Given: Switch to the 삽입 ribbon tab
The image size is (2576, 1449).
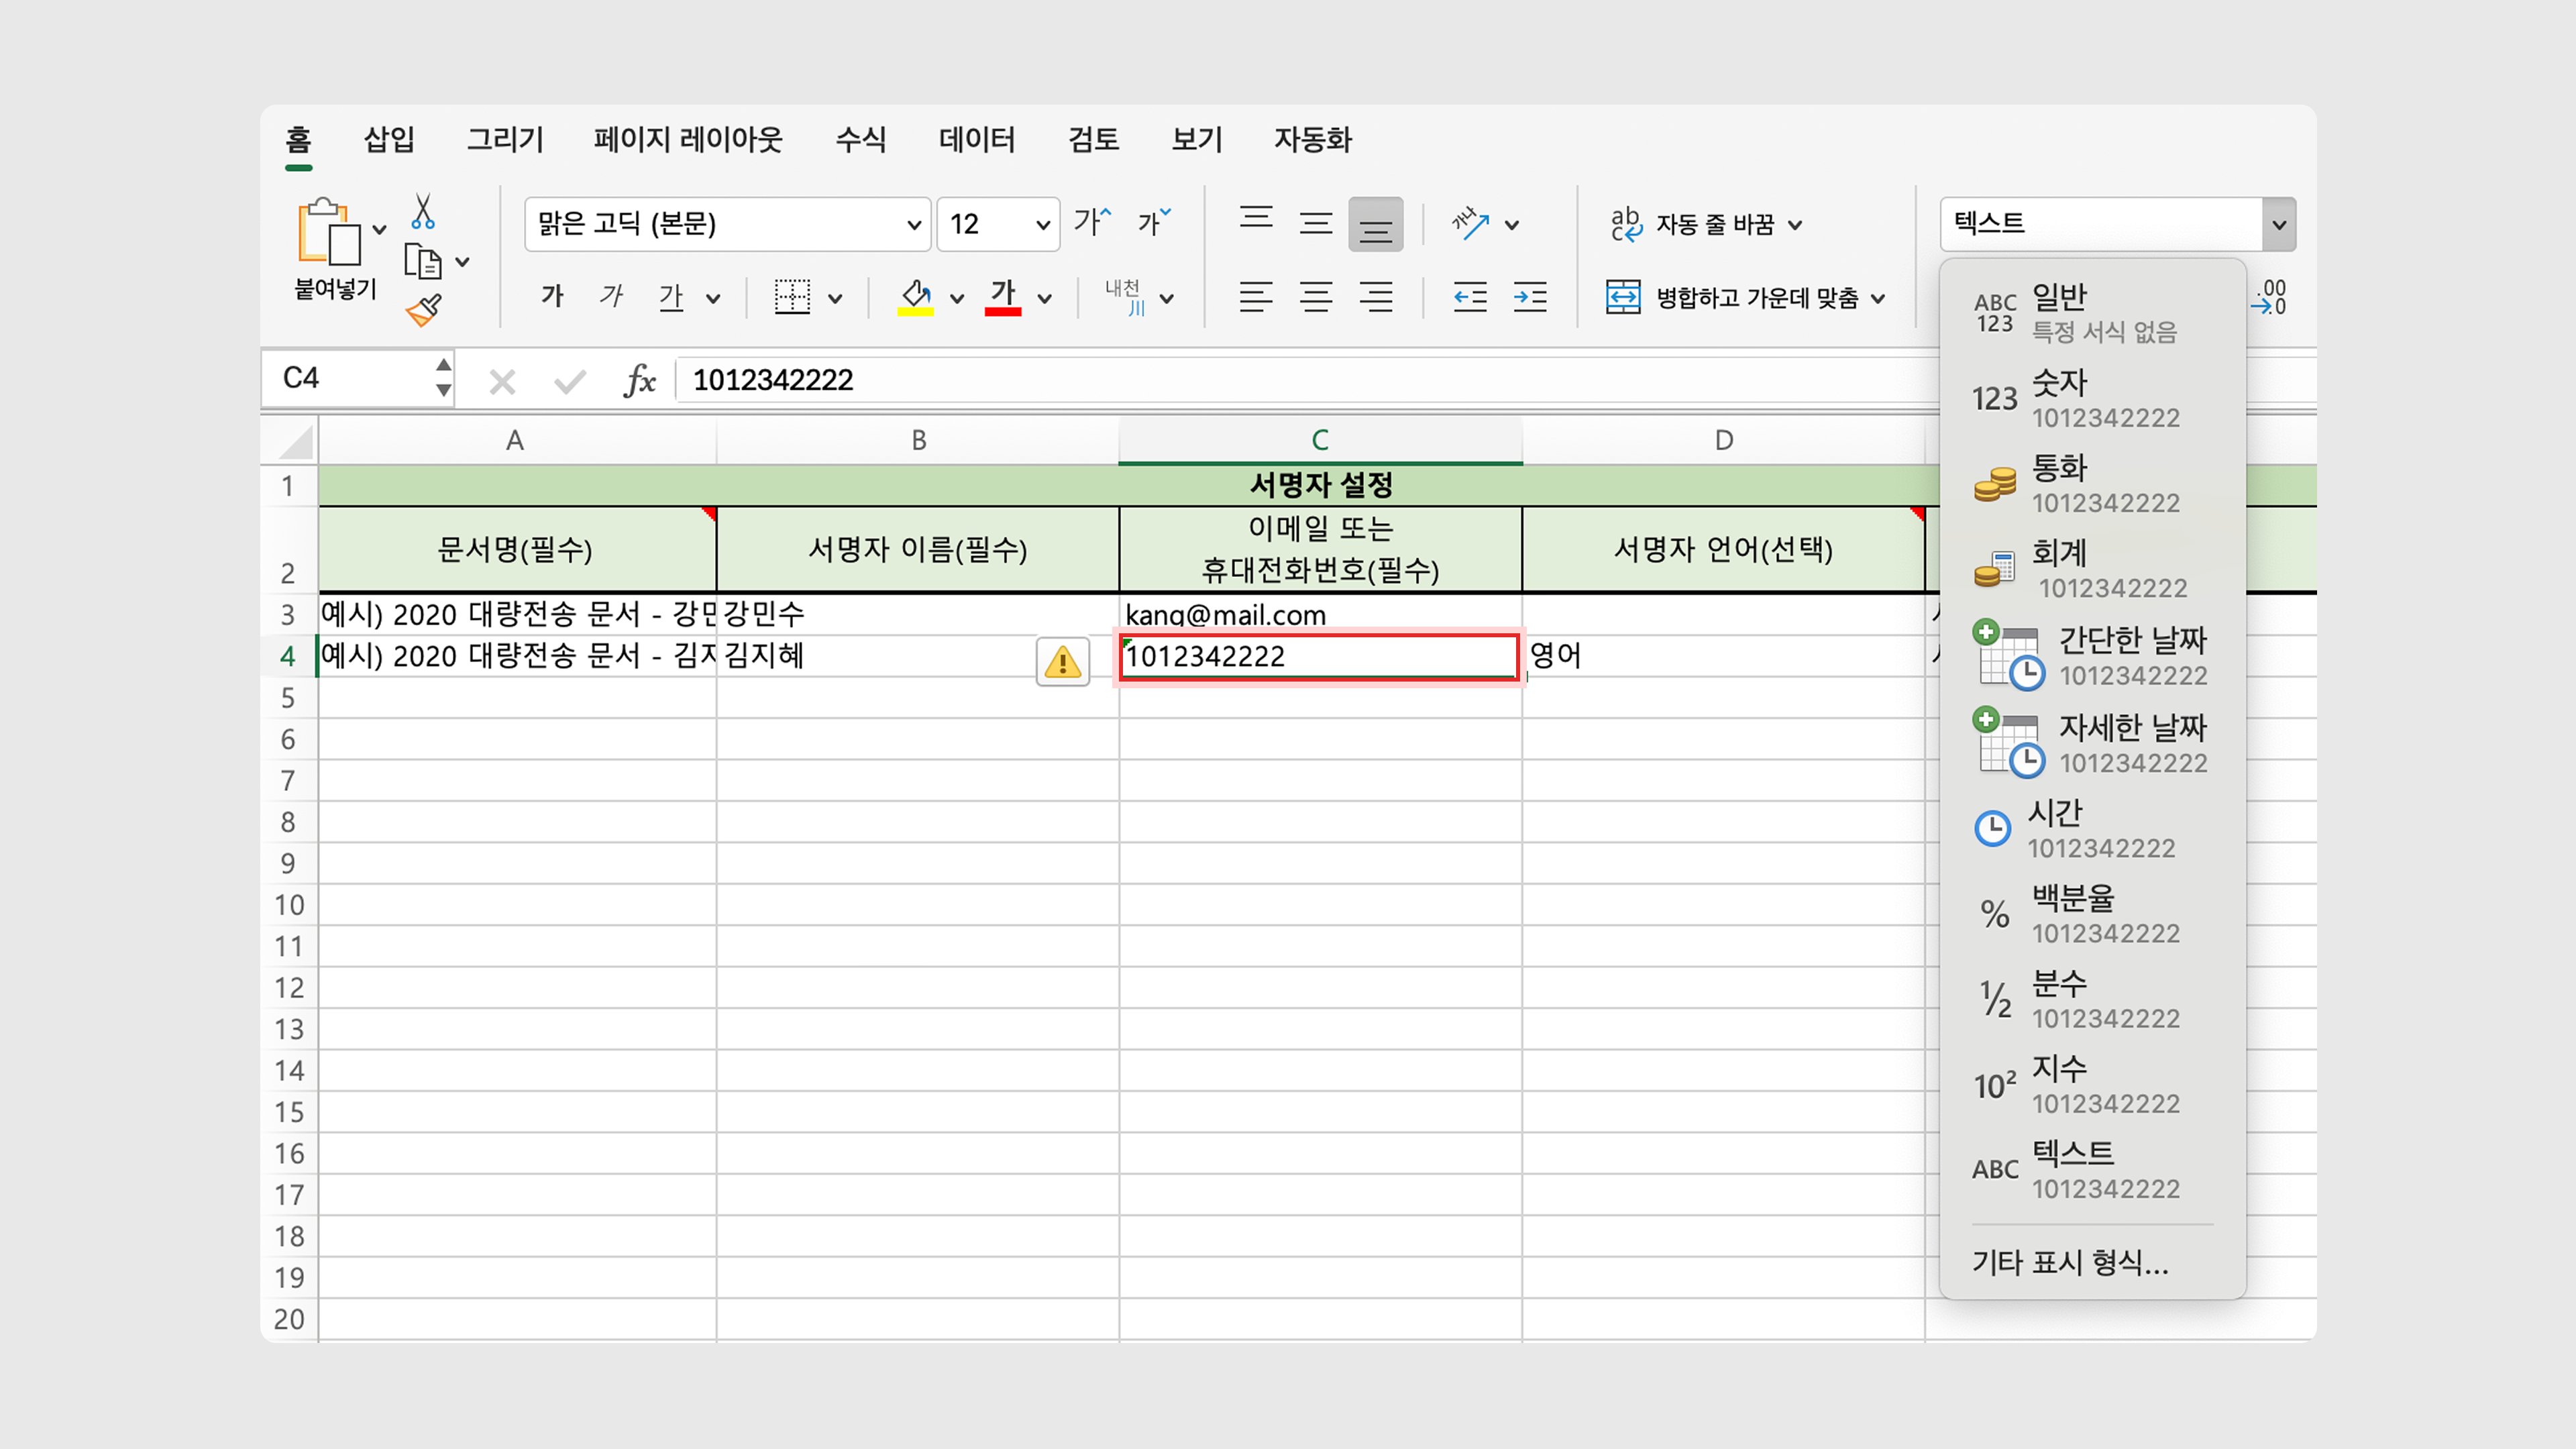Looking at the screenshot, I should pos(389,139).
